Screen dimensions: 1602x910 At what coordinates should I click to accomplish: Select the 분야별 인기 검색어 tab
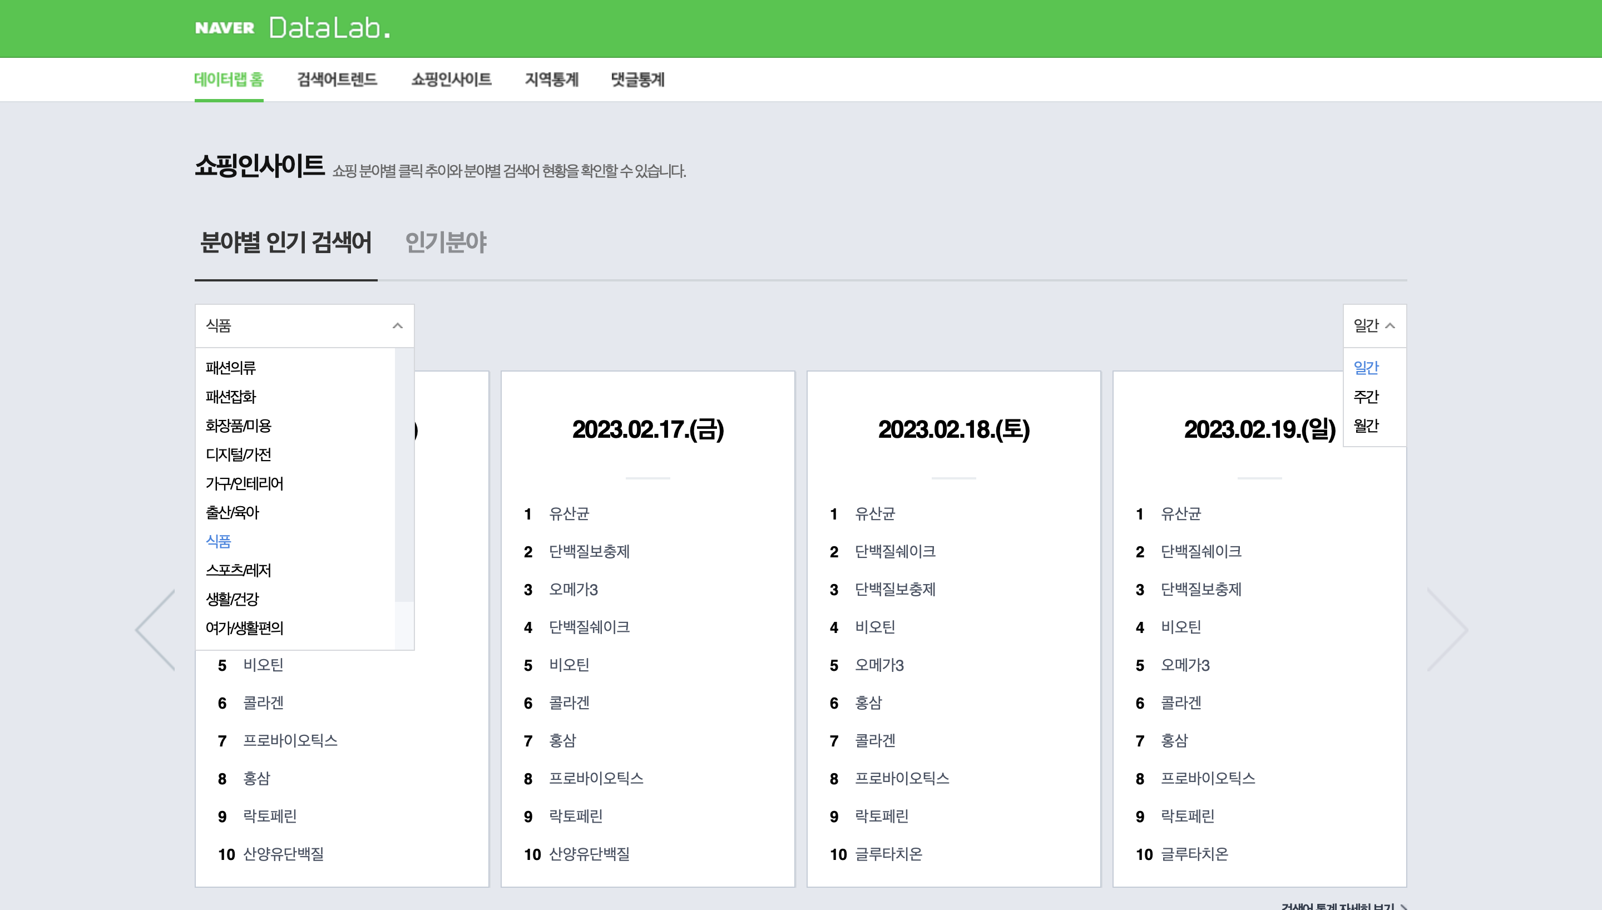(x=285, y=243)
